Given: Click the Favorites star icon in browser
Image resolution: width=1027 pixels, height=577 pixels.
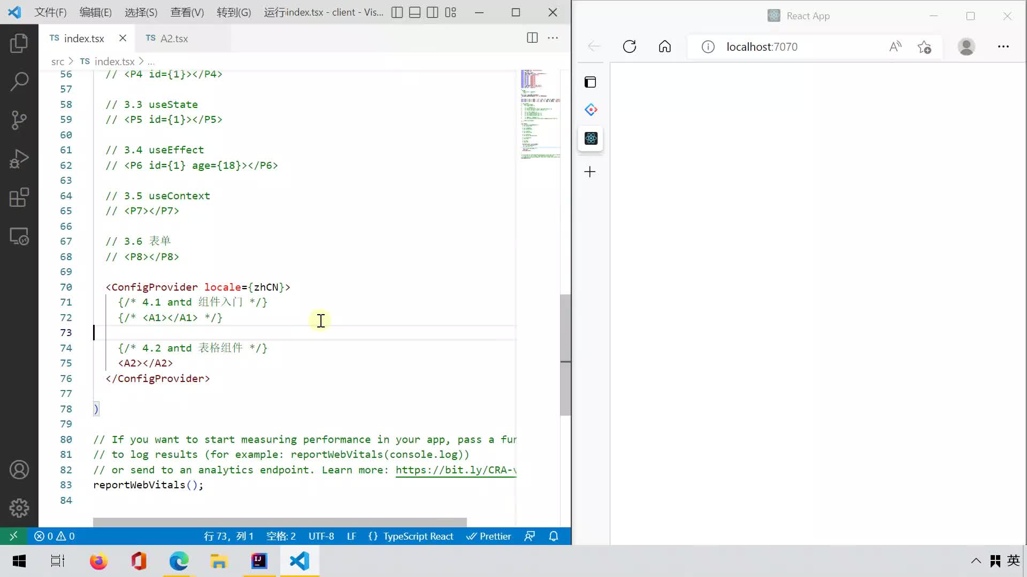Looking at the screenshot, I should [925, 46].
